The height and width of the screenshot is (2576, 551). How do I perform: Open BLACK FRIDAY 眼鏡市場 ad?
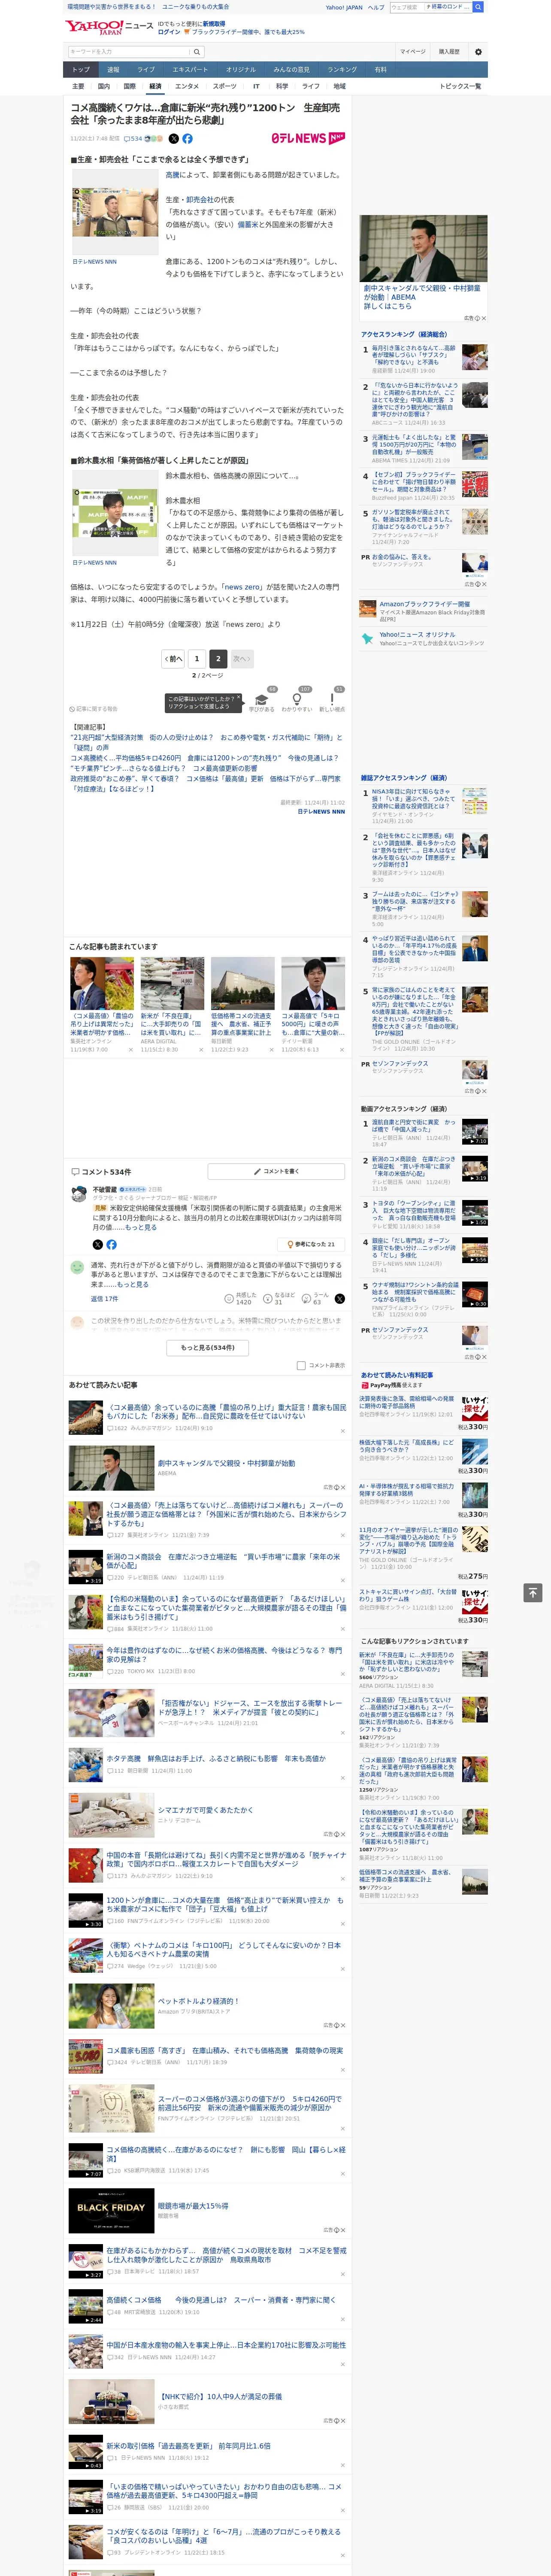click(111, 2211)
